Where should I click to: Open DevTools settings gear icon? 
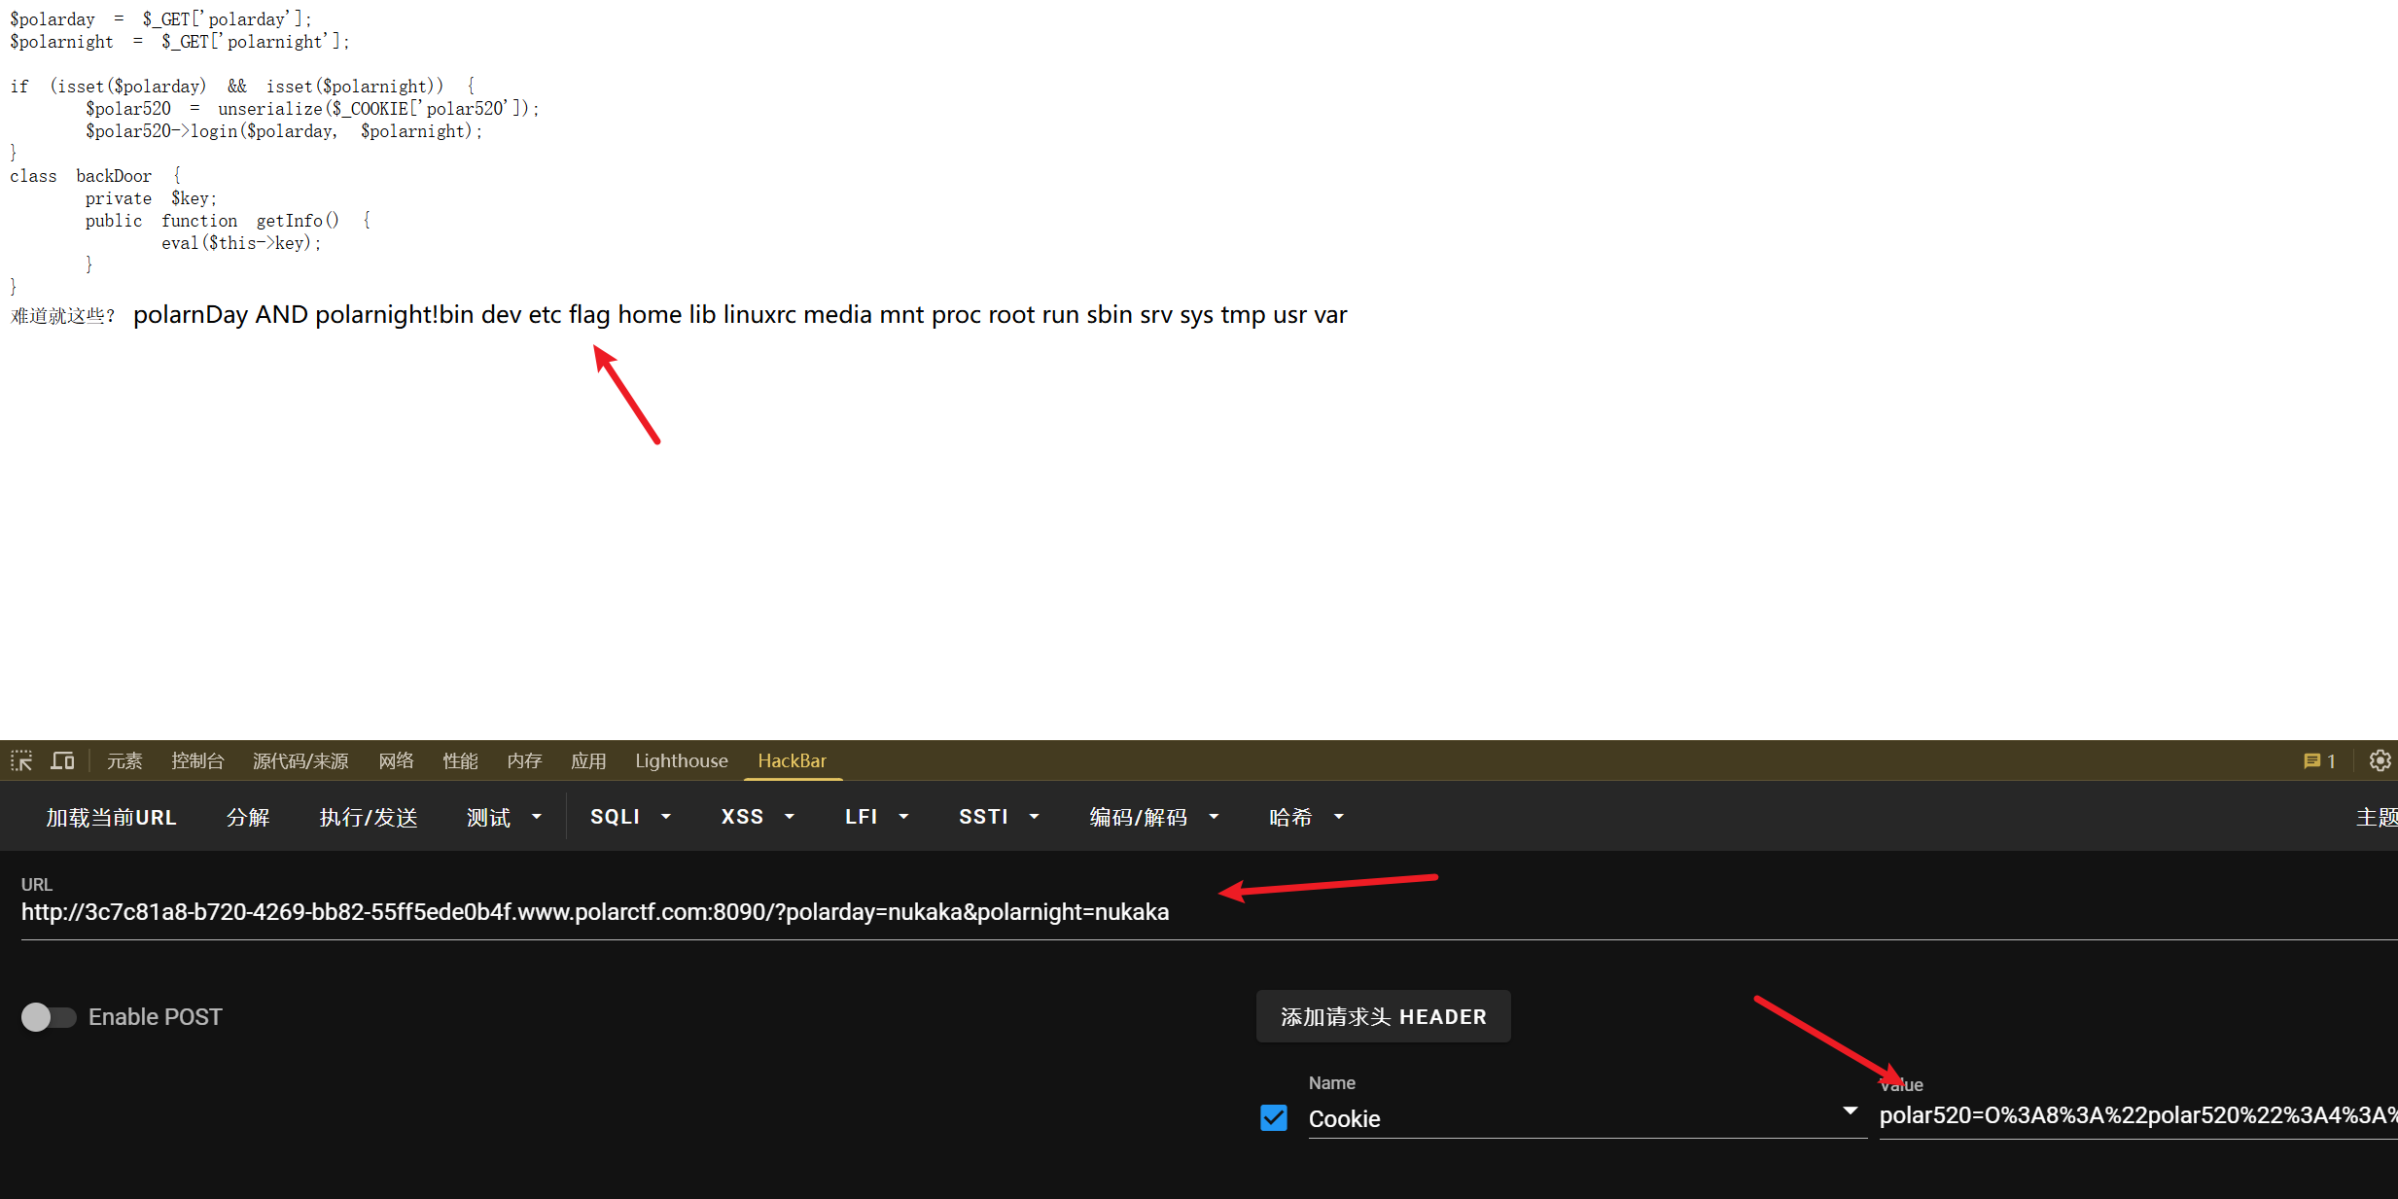tap(2380, 760)
